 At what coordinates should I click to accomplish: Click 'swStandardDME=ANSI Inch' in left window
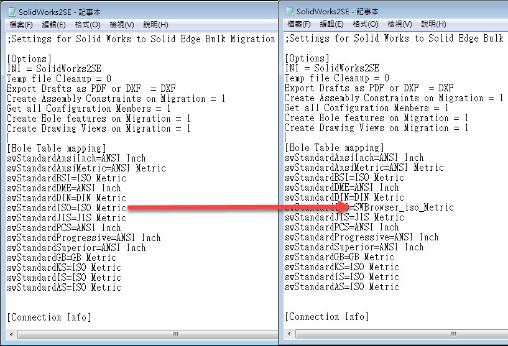click(64, 188)
